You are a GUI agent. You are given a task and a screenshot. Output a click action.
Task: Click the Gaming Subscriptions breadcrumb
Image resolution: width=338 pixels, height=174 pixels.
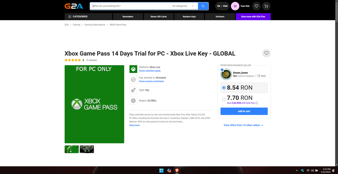pyautogui.click(x=95, y=25)
